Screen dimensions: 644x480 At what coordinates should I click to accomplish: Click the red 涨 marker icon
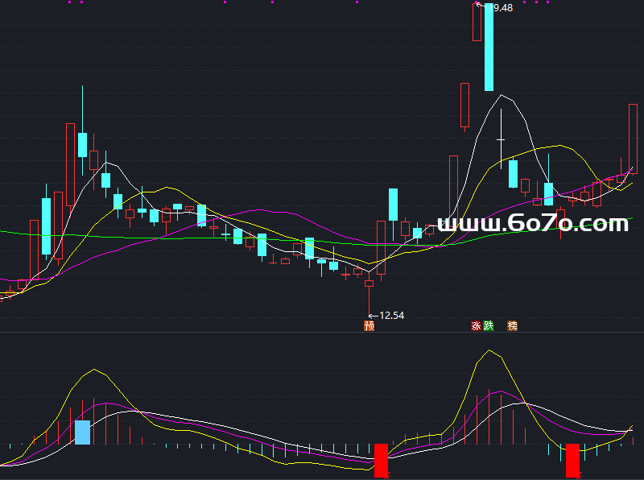[x=476, y=326]
